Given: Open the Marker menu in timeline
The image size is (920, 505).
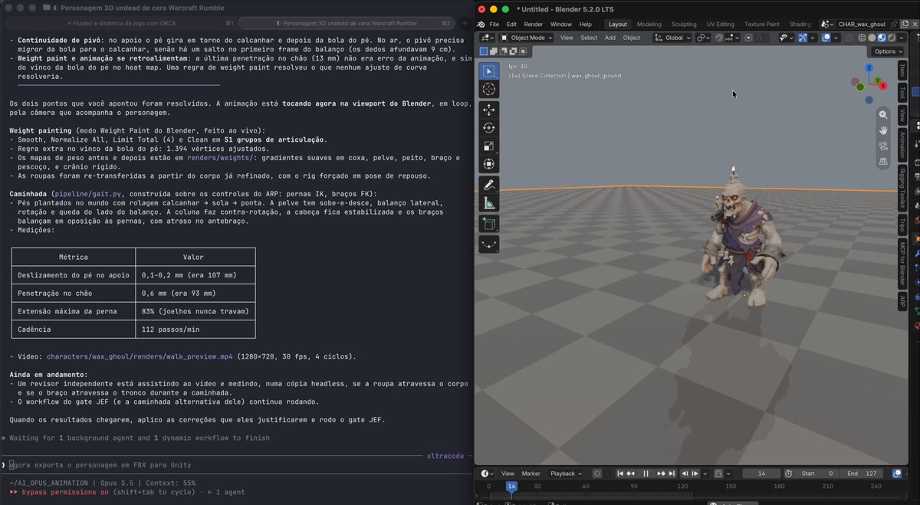Looking at the screenshot, I should click(531, 474).
